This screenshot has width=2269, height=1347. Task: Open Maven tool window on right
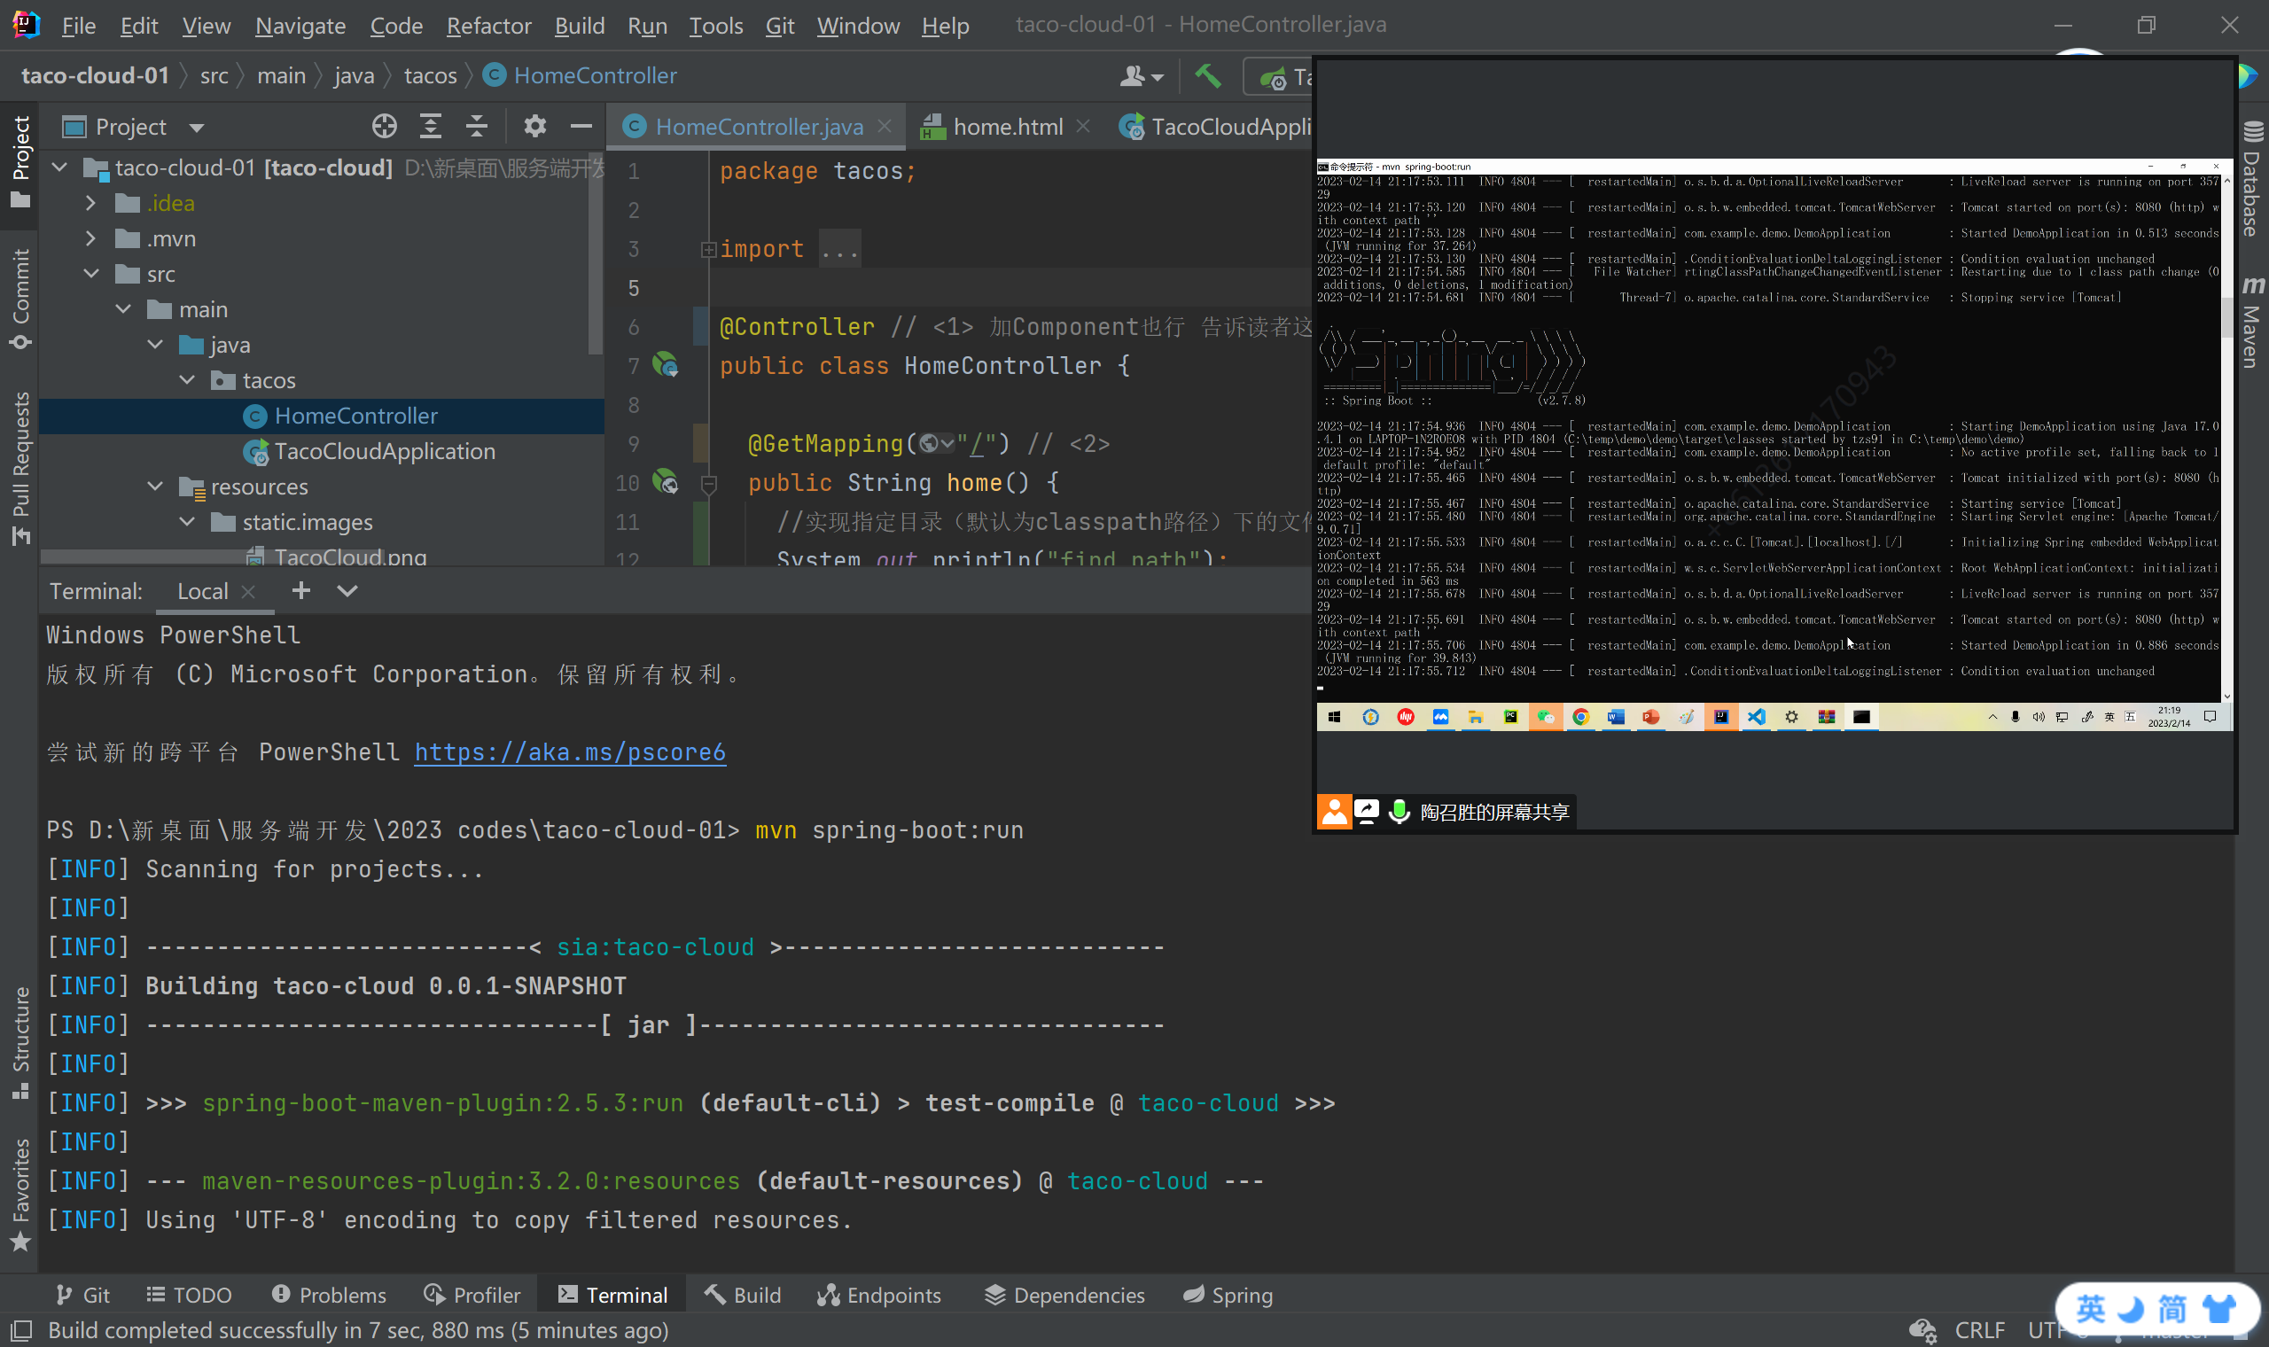pos(2252,323)
